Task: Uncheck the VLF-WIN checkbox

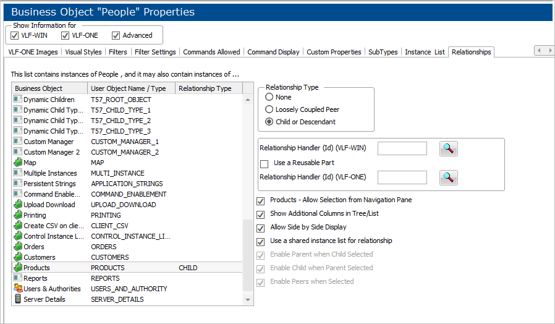Action: coord(15,35)
